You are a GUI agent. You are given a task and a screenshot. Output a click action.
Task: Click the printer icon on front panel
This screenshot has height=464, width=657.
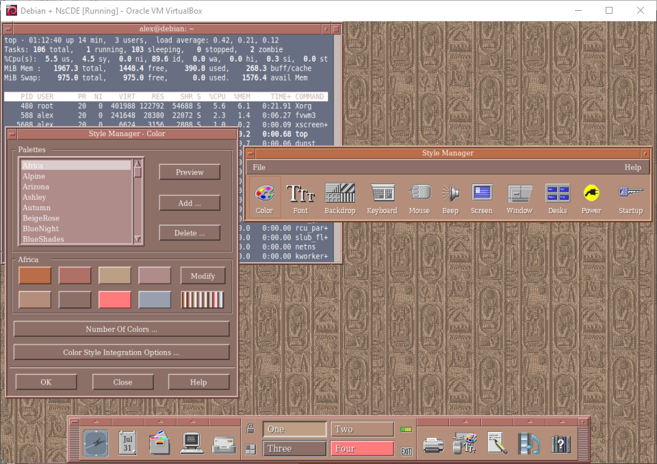click(x=433, y=444)
